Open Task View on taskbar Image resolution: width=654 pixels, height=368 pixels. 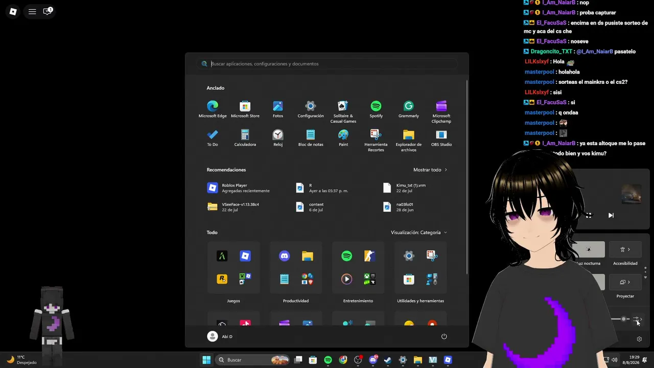click(x=298, y=360)
